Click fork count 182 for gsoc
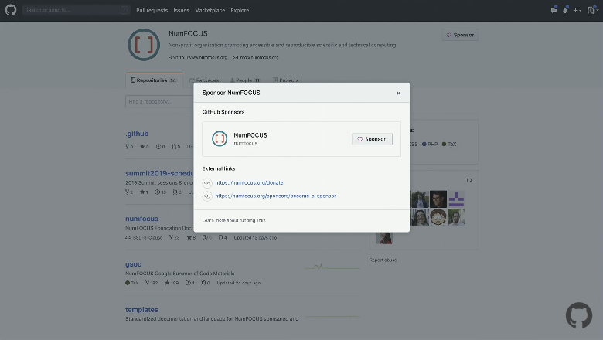603x340 pixels. coord(152,283)
